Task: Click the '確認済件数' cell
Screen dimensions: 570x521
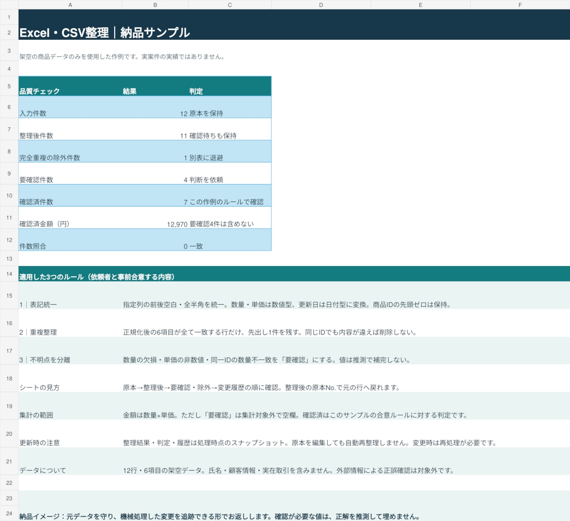Action: click(70, 195)
